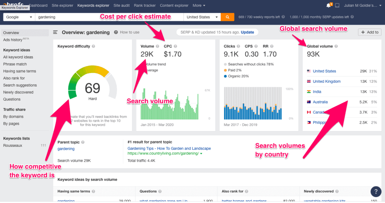Click the Also rank for info icon
This screenshot has height=203, width=385.
[247, 191]
